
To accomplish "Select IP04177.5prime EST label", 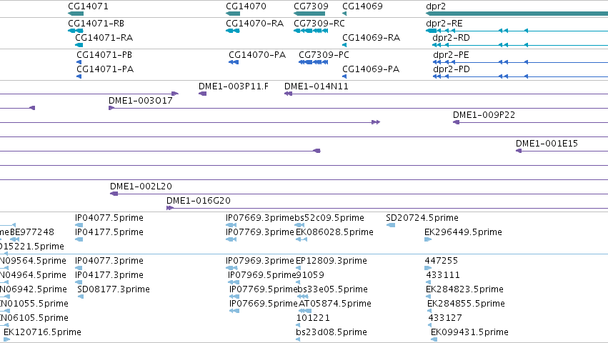I will pos(109,232).
